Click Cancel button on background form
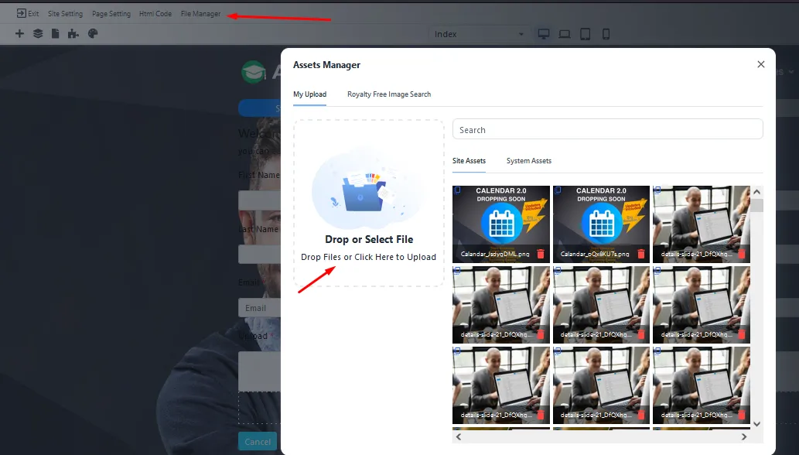 (x=258, y=441)
